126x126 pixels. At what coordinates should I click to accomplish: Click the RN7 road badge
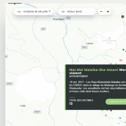click(43, 29)
